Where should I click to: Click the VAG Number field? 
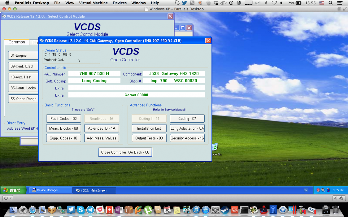(x=94, y=74)
